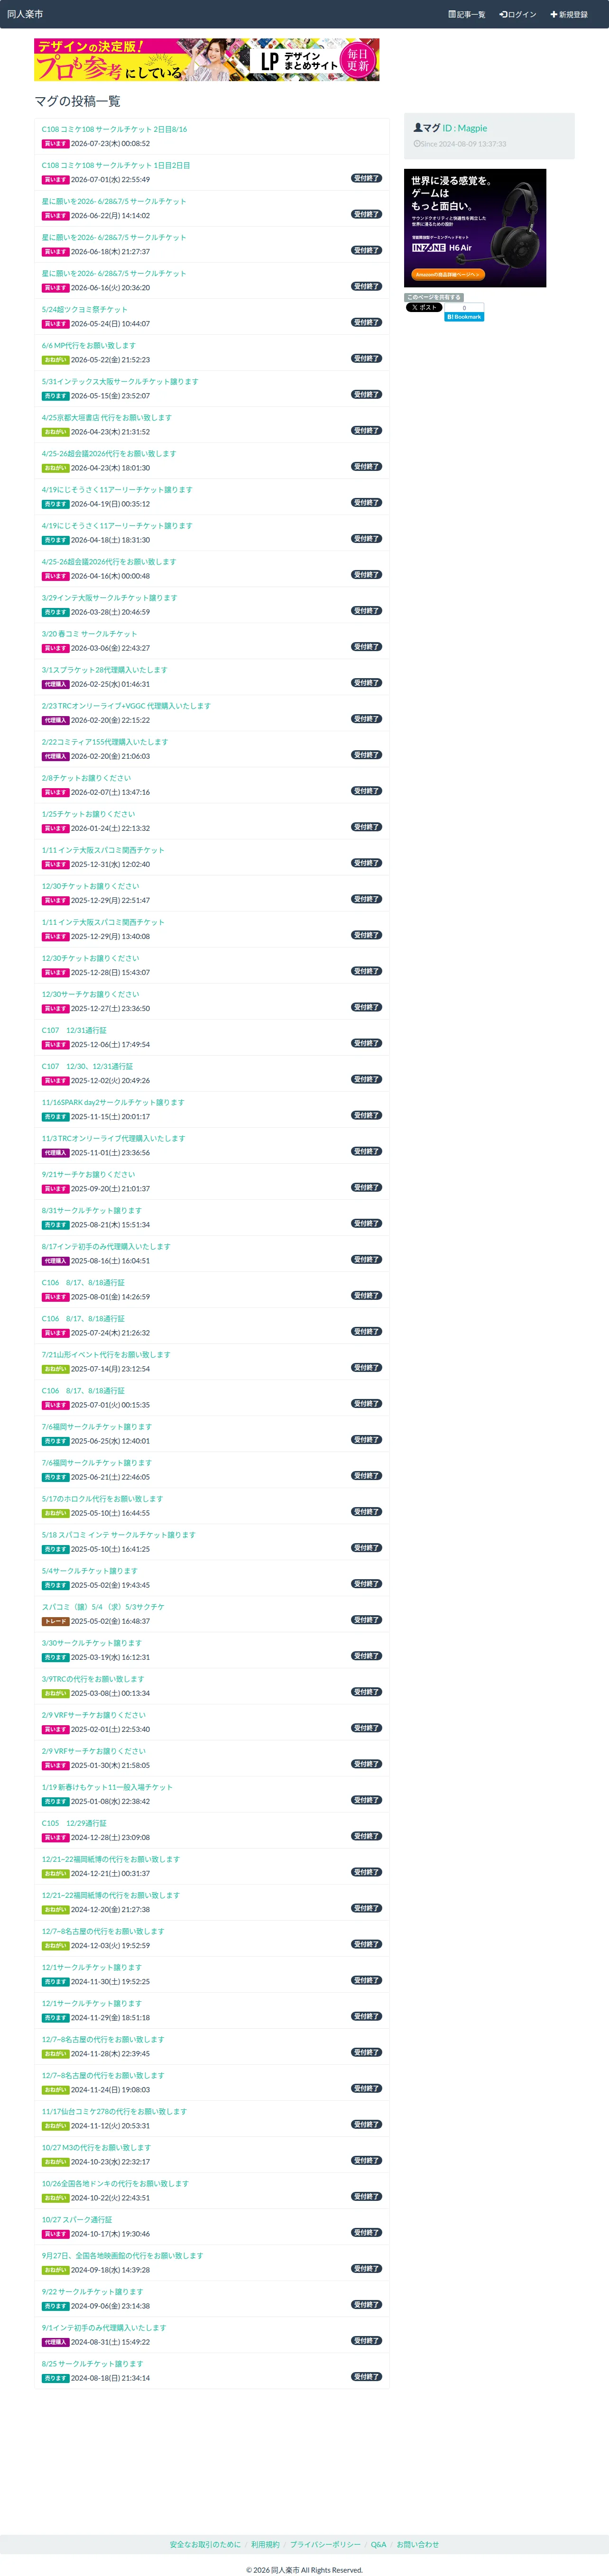This screenshot has width=609, height=2576.
Task: Click the user icon beside マグ
Action: point(418,128)
